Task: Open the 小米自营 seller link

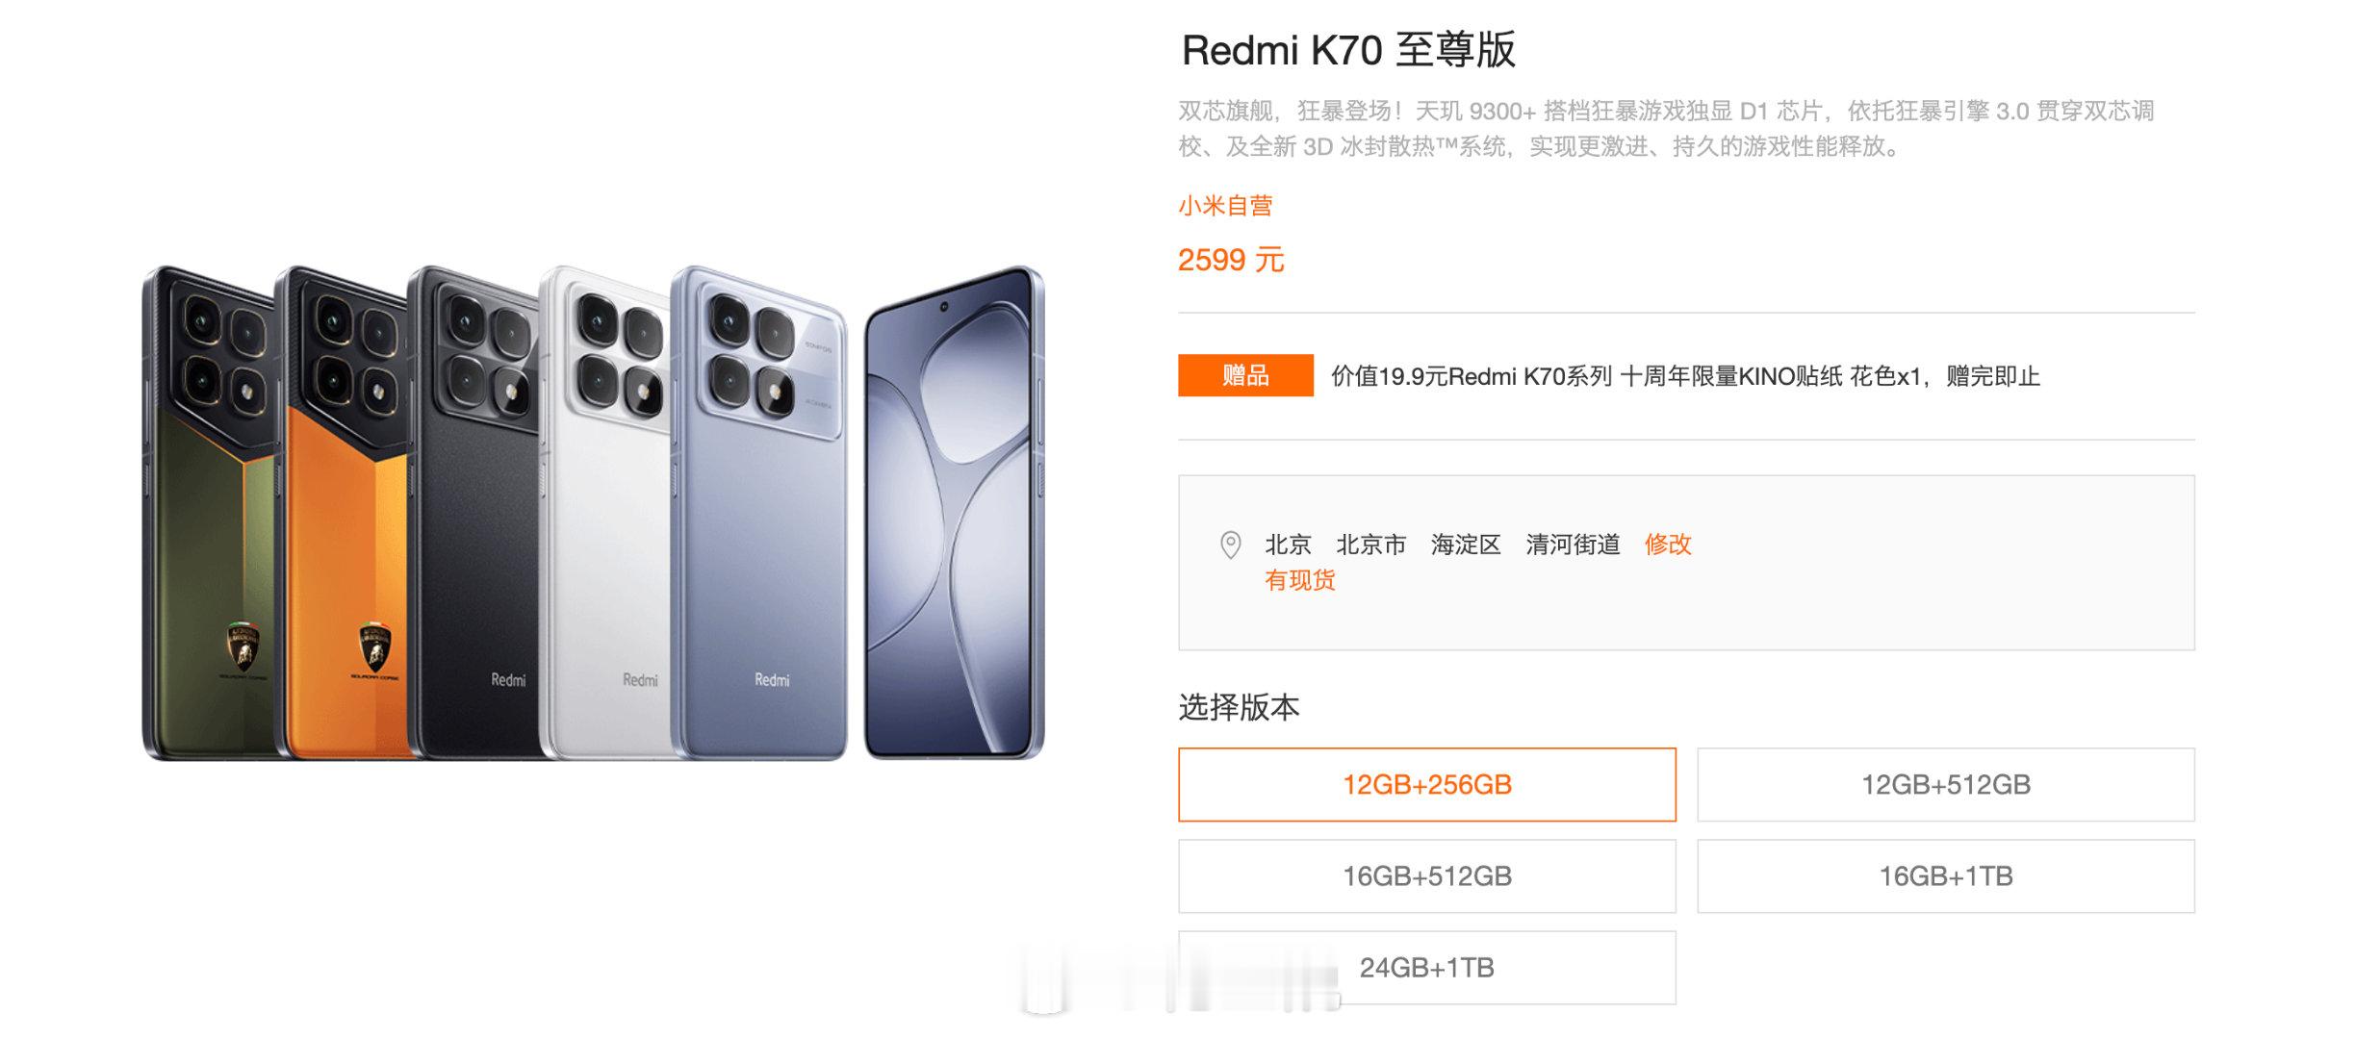Action: [1225, 205]
